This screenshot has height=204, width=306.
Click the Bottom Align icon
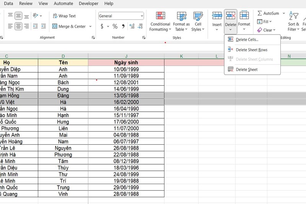coord(26,16)
